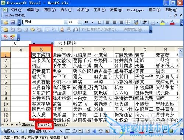Image resolution: width=184 pixels, height=140 pixels.
Task: Open the font name dropdown
Action: pos(66,22)
